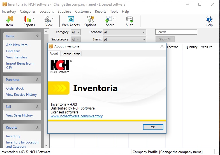
Task: Click Add New Item link
Action: click(x=17, y=45)
